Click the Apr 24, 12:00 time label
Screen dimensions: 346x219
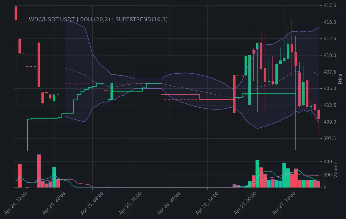pos(16,203)
